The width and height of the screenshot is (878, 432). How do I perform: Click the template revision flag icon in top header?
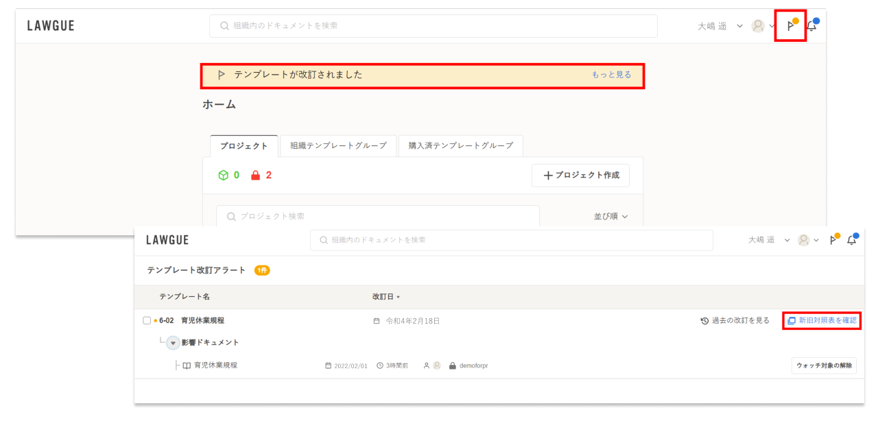[x=790, y=26]
